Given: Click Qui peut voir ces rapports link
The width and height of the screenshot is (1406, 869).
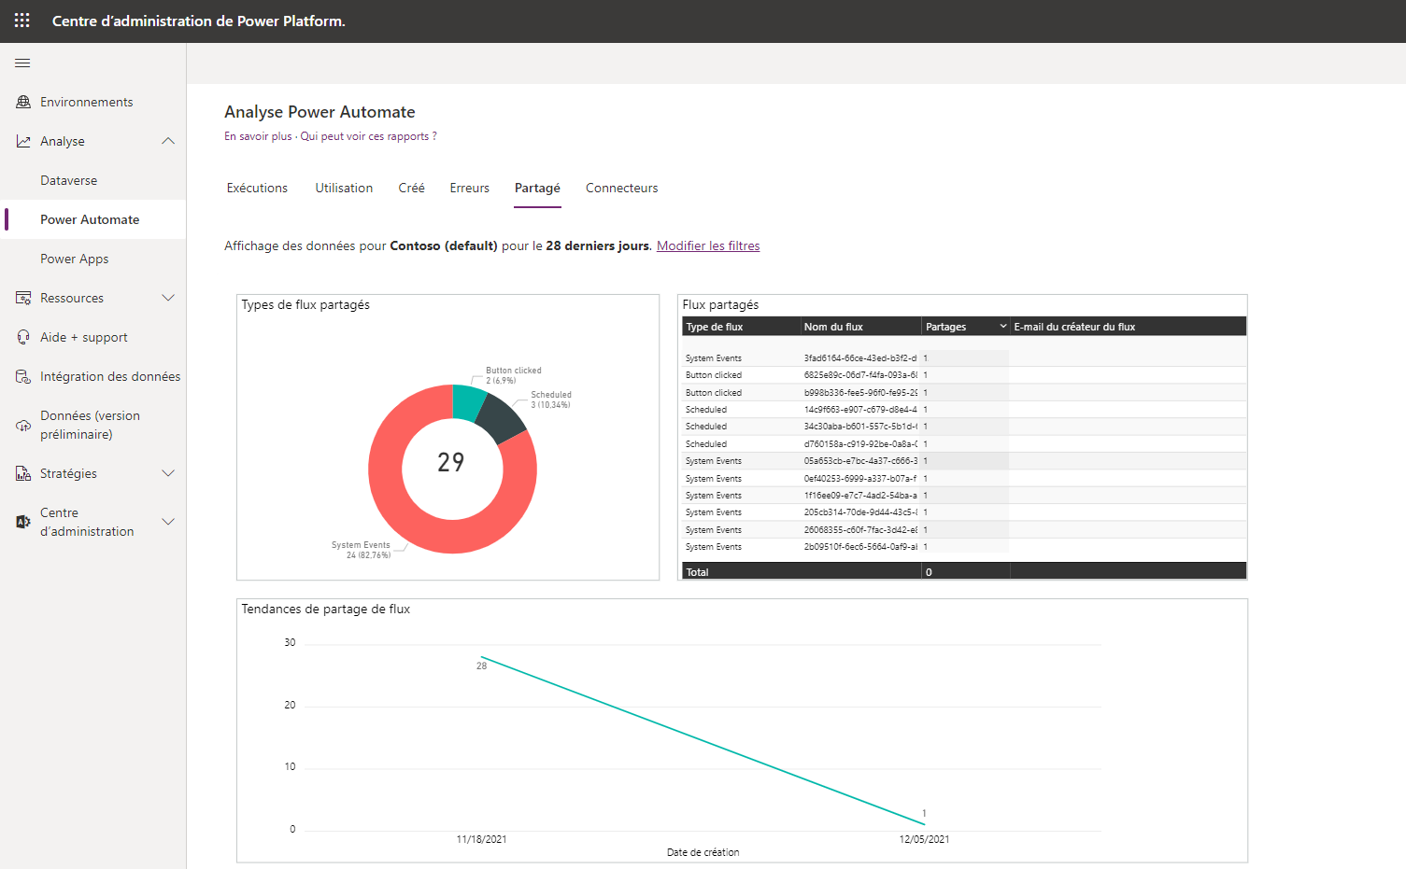Looking at the screenshot, I should pos(368,136).
